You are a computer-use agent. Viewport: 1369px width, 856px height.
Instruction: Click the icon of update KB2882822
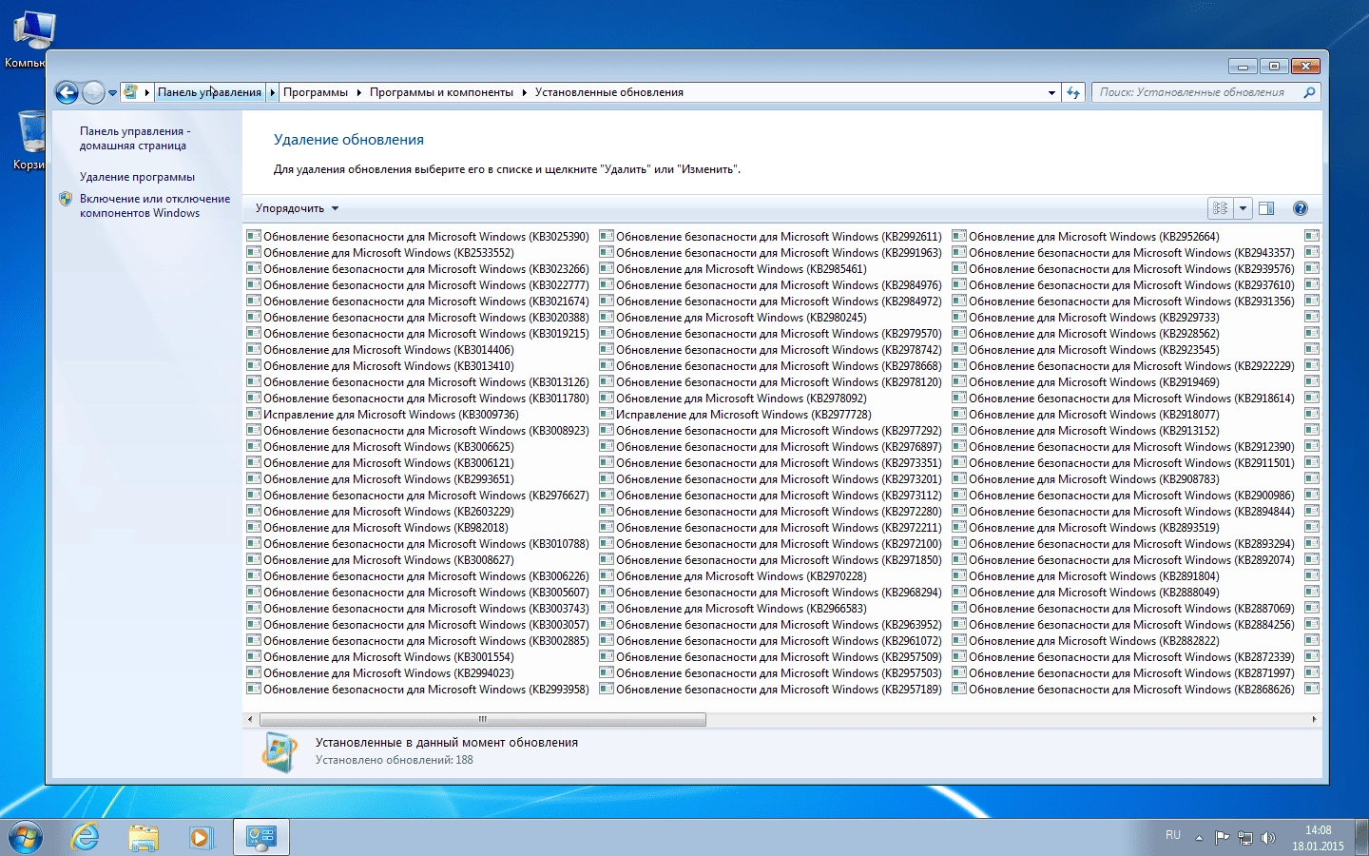click(959, 640)
